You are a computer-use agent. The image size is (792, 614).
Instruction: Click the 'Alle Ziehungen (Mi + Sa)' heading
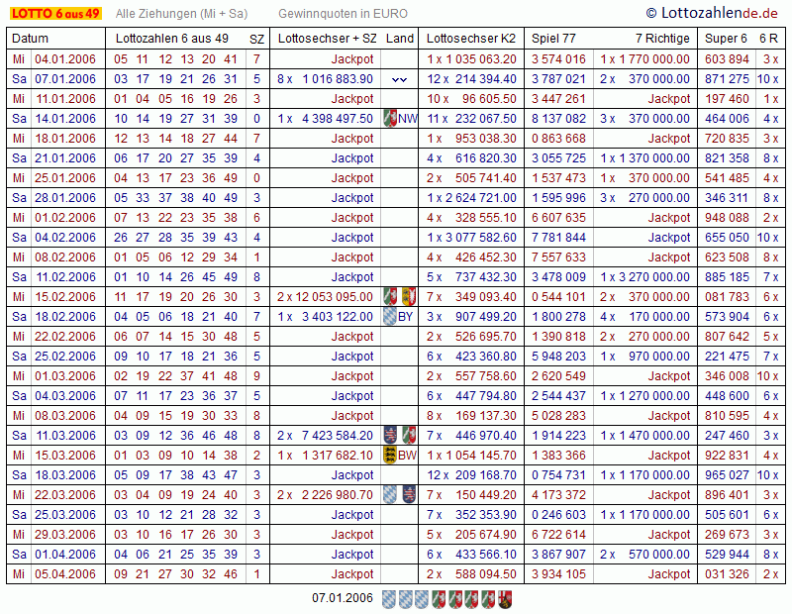point(181,14)
